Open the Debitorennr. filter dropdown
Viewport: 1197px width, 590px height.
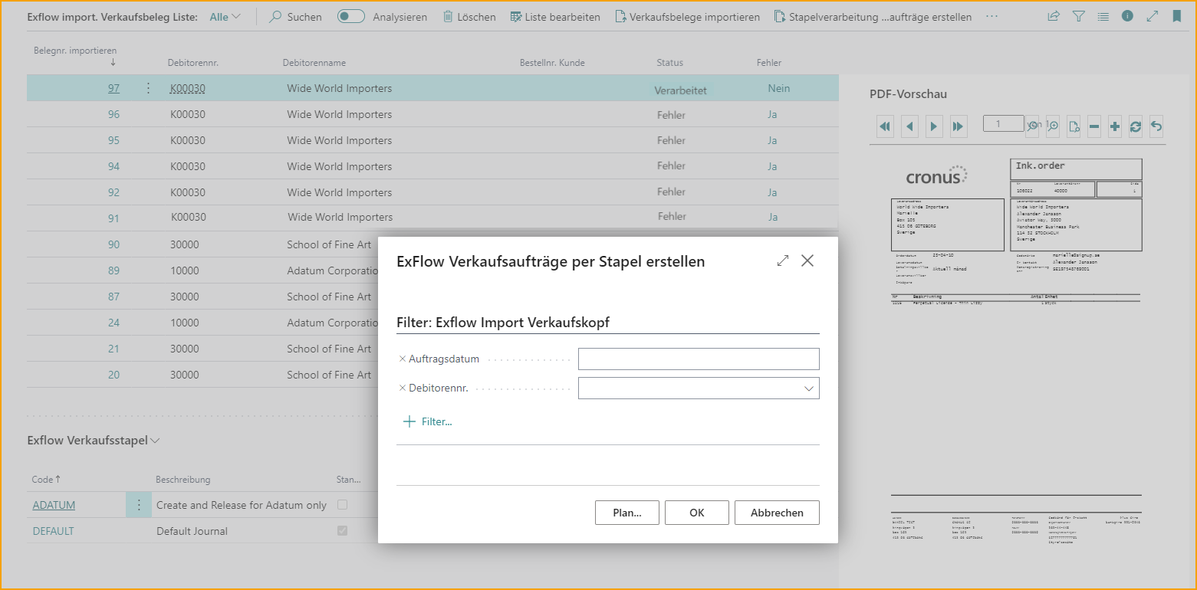click(808, 388)
